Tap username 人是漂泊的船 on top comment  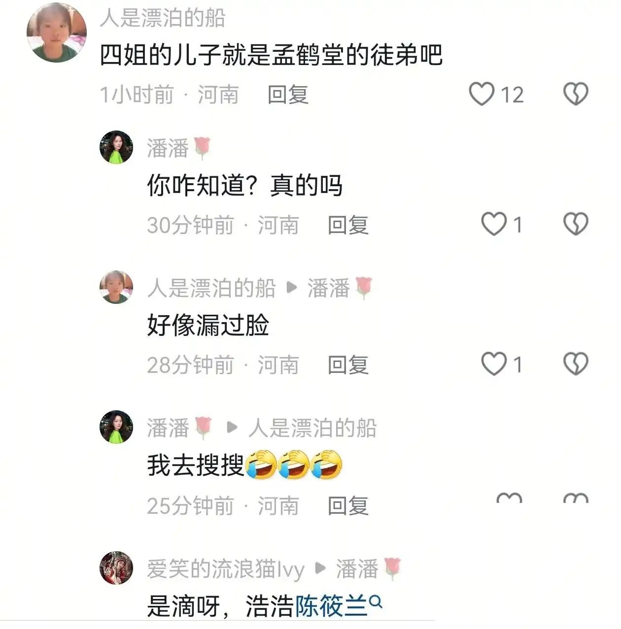pos(163,18)
